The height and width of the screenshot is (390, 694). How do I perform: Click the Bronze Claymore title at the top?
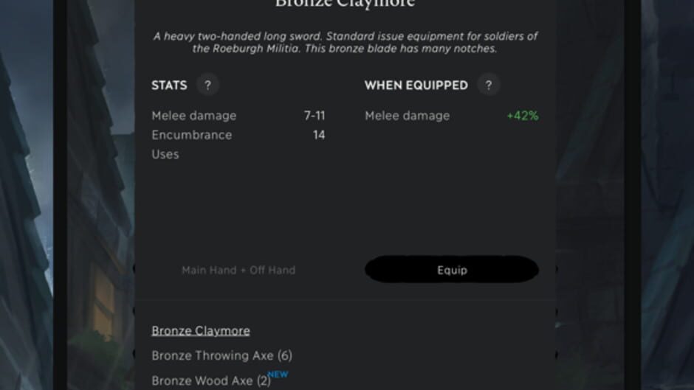click(x=345, y=4)
